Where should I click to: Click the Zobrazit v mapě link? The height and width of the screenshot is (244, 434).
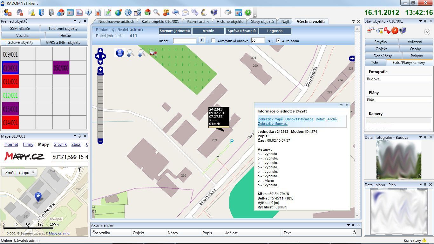(270, 119)
